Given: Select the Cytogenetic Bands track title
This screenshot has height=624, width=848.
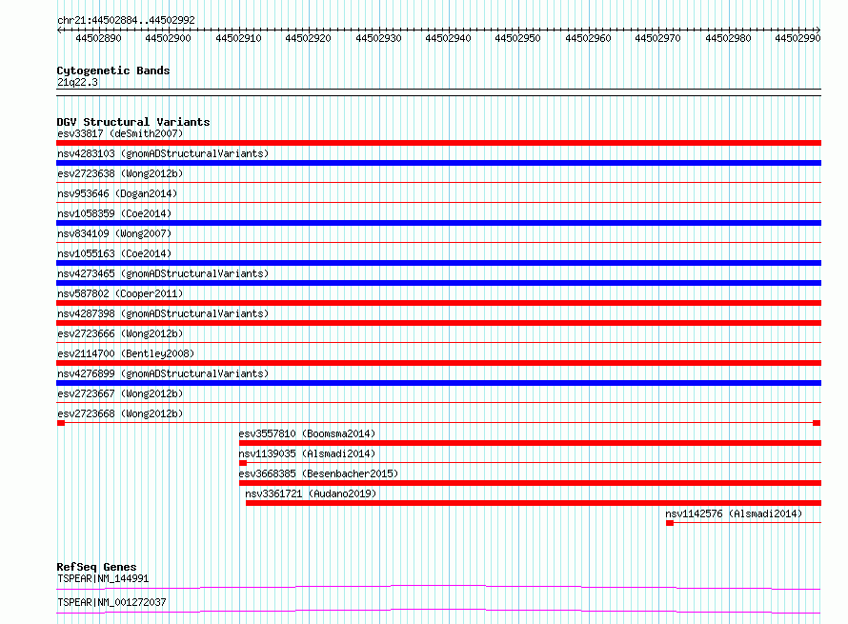Looking at the screenshot, I should pyautogui.click(x=113, y=70).
